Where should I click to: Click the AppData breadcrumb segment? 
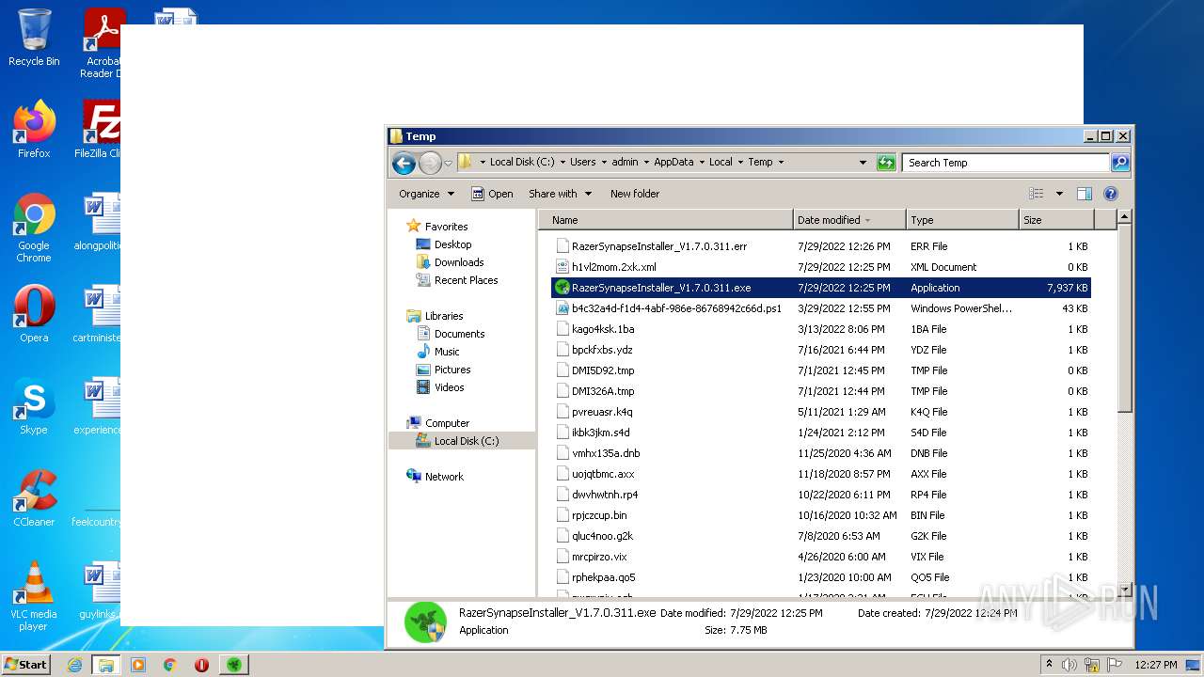(x=673, y=162)
